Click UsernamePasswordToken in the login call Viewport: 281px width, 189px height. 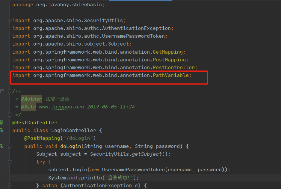(x=133, y=170)
